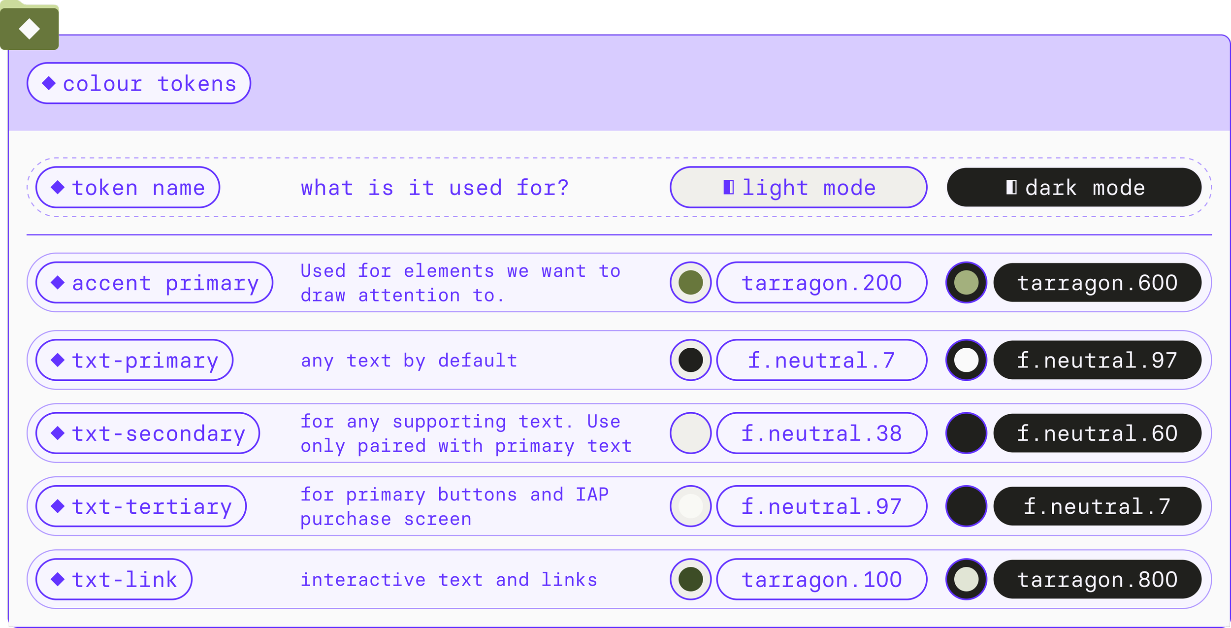Pick the tarragon.200 green swatch
Image resolution: width=1231 pixels, height=628 pixels.
690,282
